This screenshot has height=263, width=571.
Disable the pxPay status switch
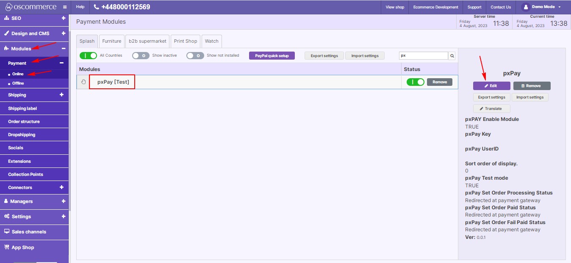coord(415,82)
